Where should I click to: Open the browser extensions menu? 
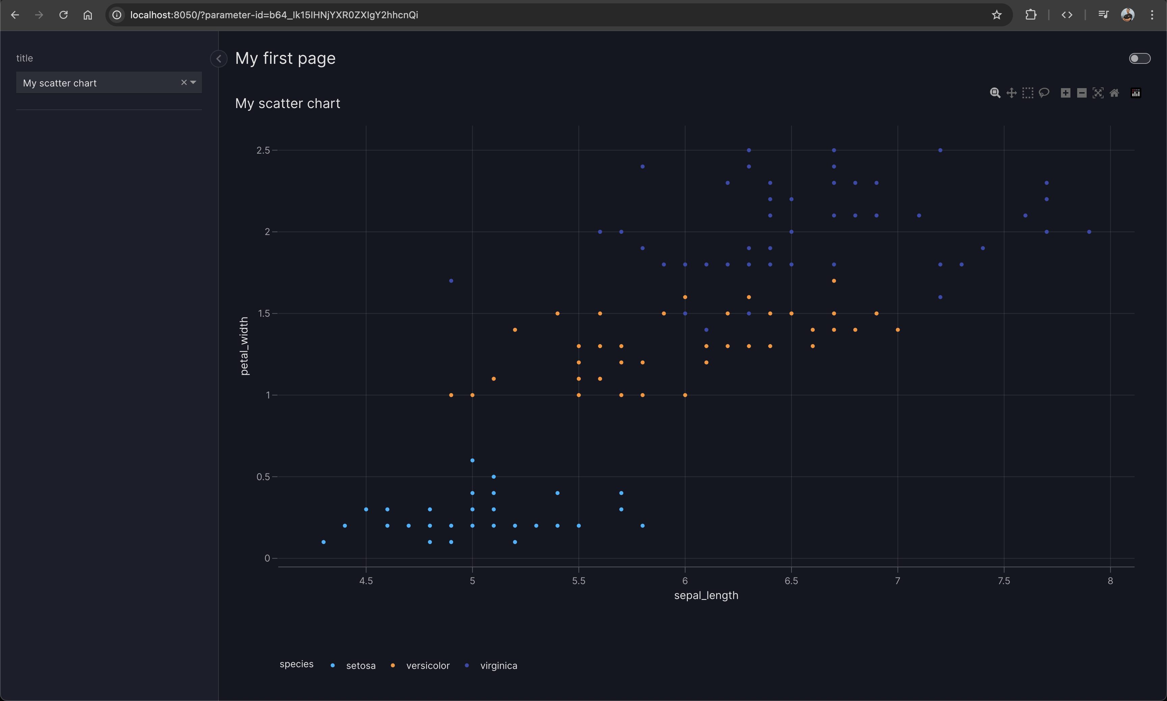1031,15
